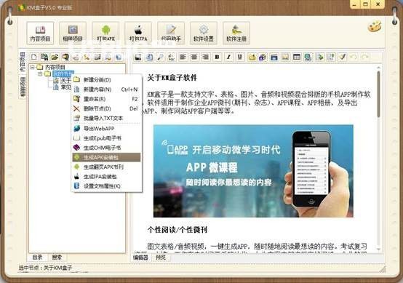Insert a picture using image icon

285,57
